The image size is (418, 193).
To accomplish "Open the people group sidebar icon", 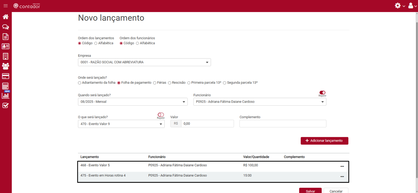I will click(x=5, y=66).
